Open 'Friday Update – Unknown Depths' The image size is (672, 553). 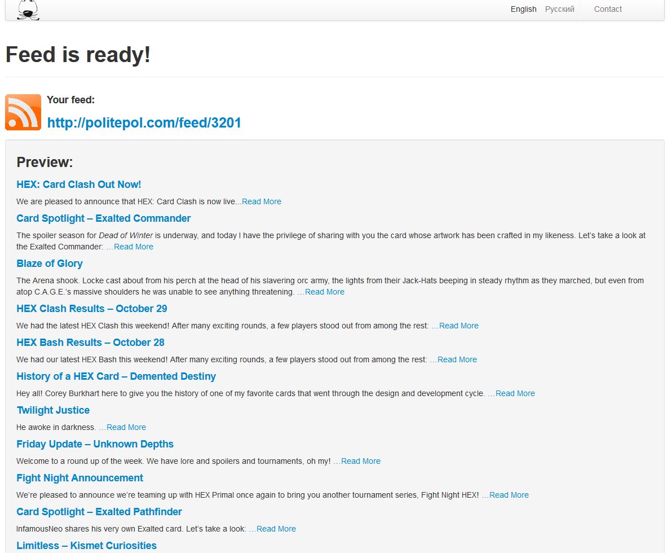(x=95, y=444)
